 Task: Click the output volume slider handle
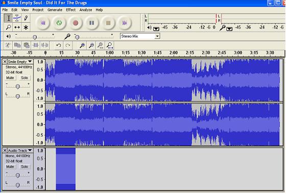point(35,37)
